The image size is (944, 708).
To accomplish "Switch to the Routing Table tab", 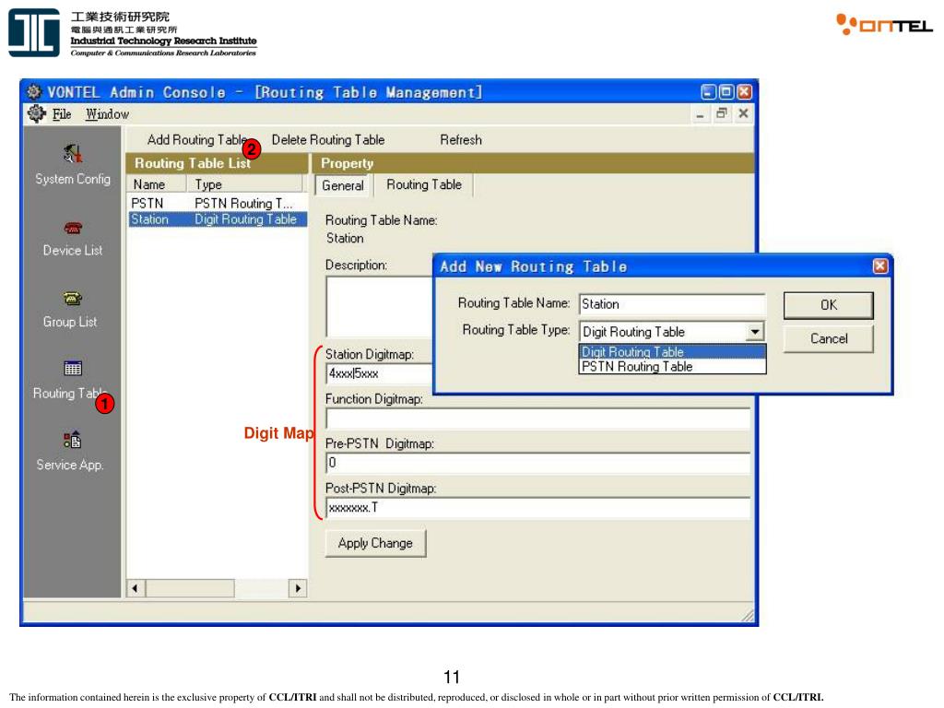I will pyautogui.click(x=424, y=184).
